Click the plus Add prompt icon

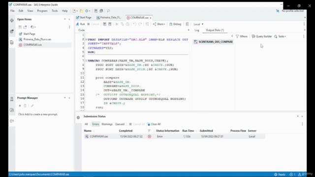20,106
